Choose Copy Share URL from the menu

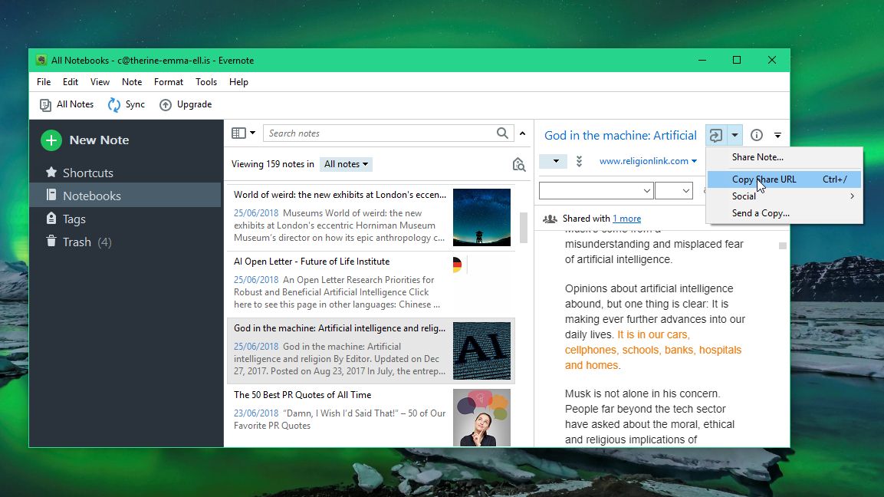coord(764,179)
